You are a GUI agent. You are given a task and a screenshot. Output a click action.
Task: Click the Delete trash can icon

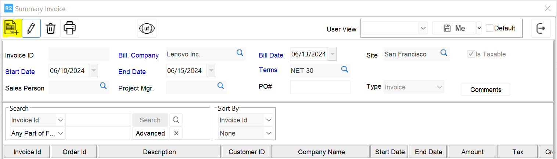[x=50, y=28]
